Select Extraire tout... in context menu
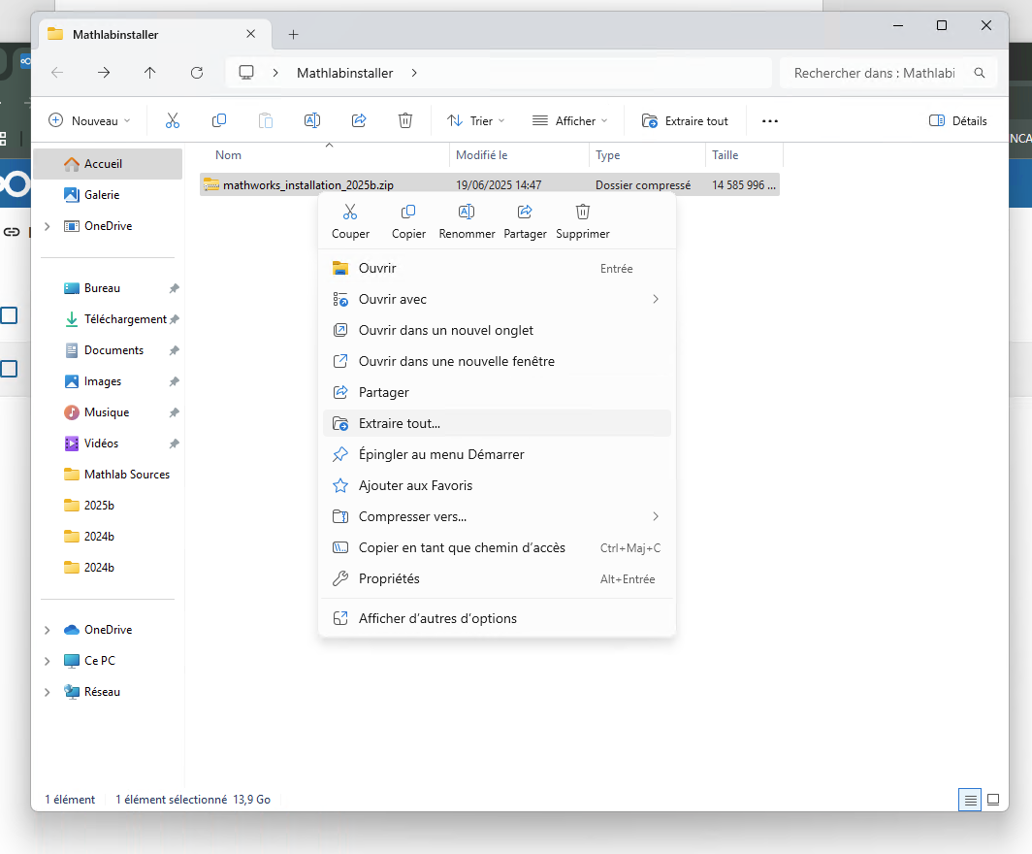 497,423
